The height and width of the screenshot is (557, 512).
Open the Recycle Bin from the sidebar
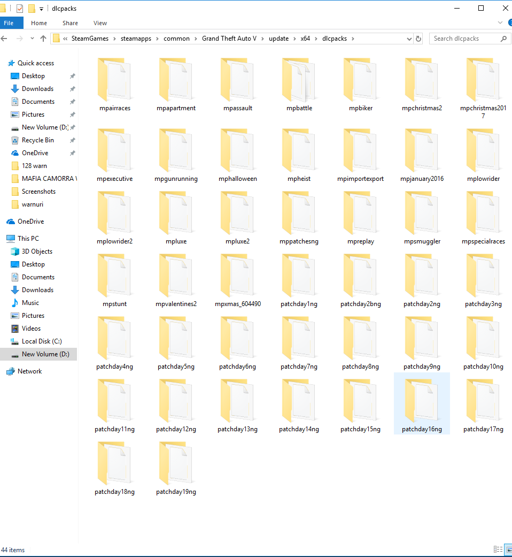coord(37,140)
